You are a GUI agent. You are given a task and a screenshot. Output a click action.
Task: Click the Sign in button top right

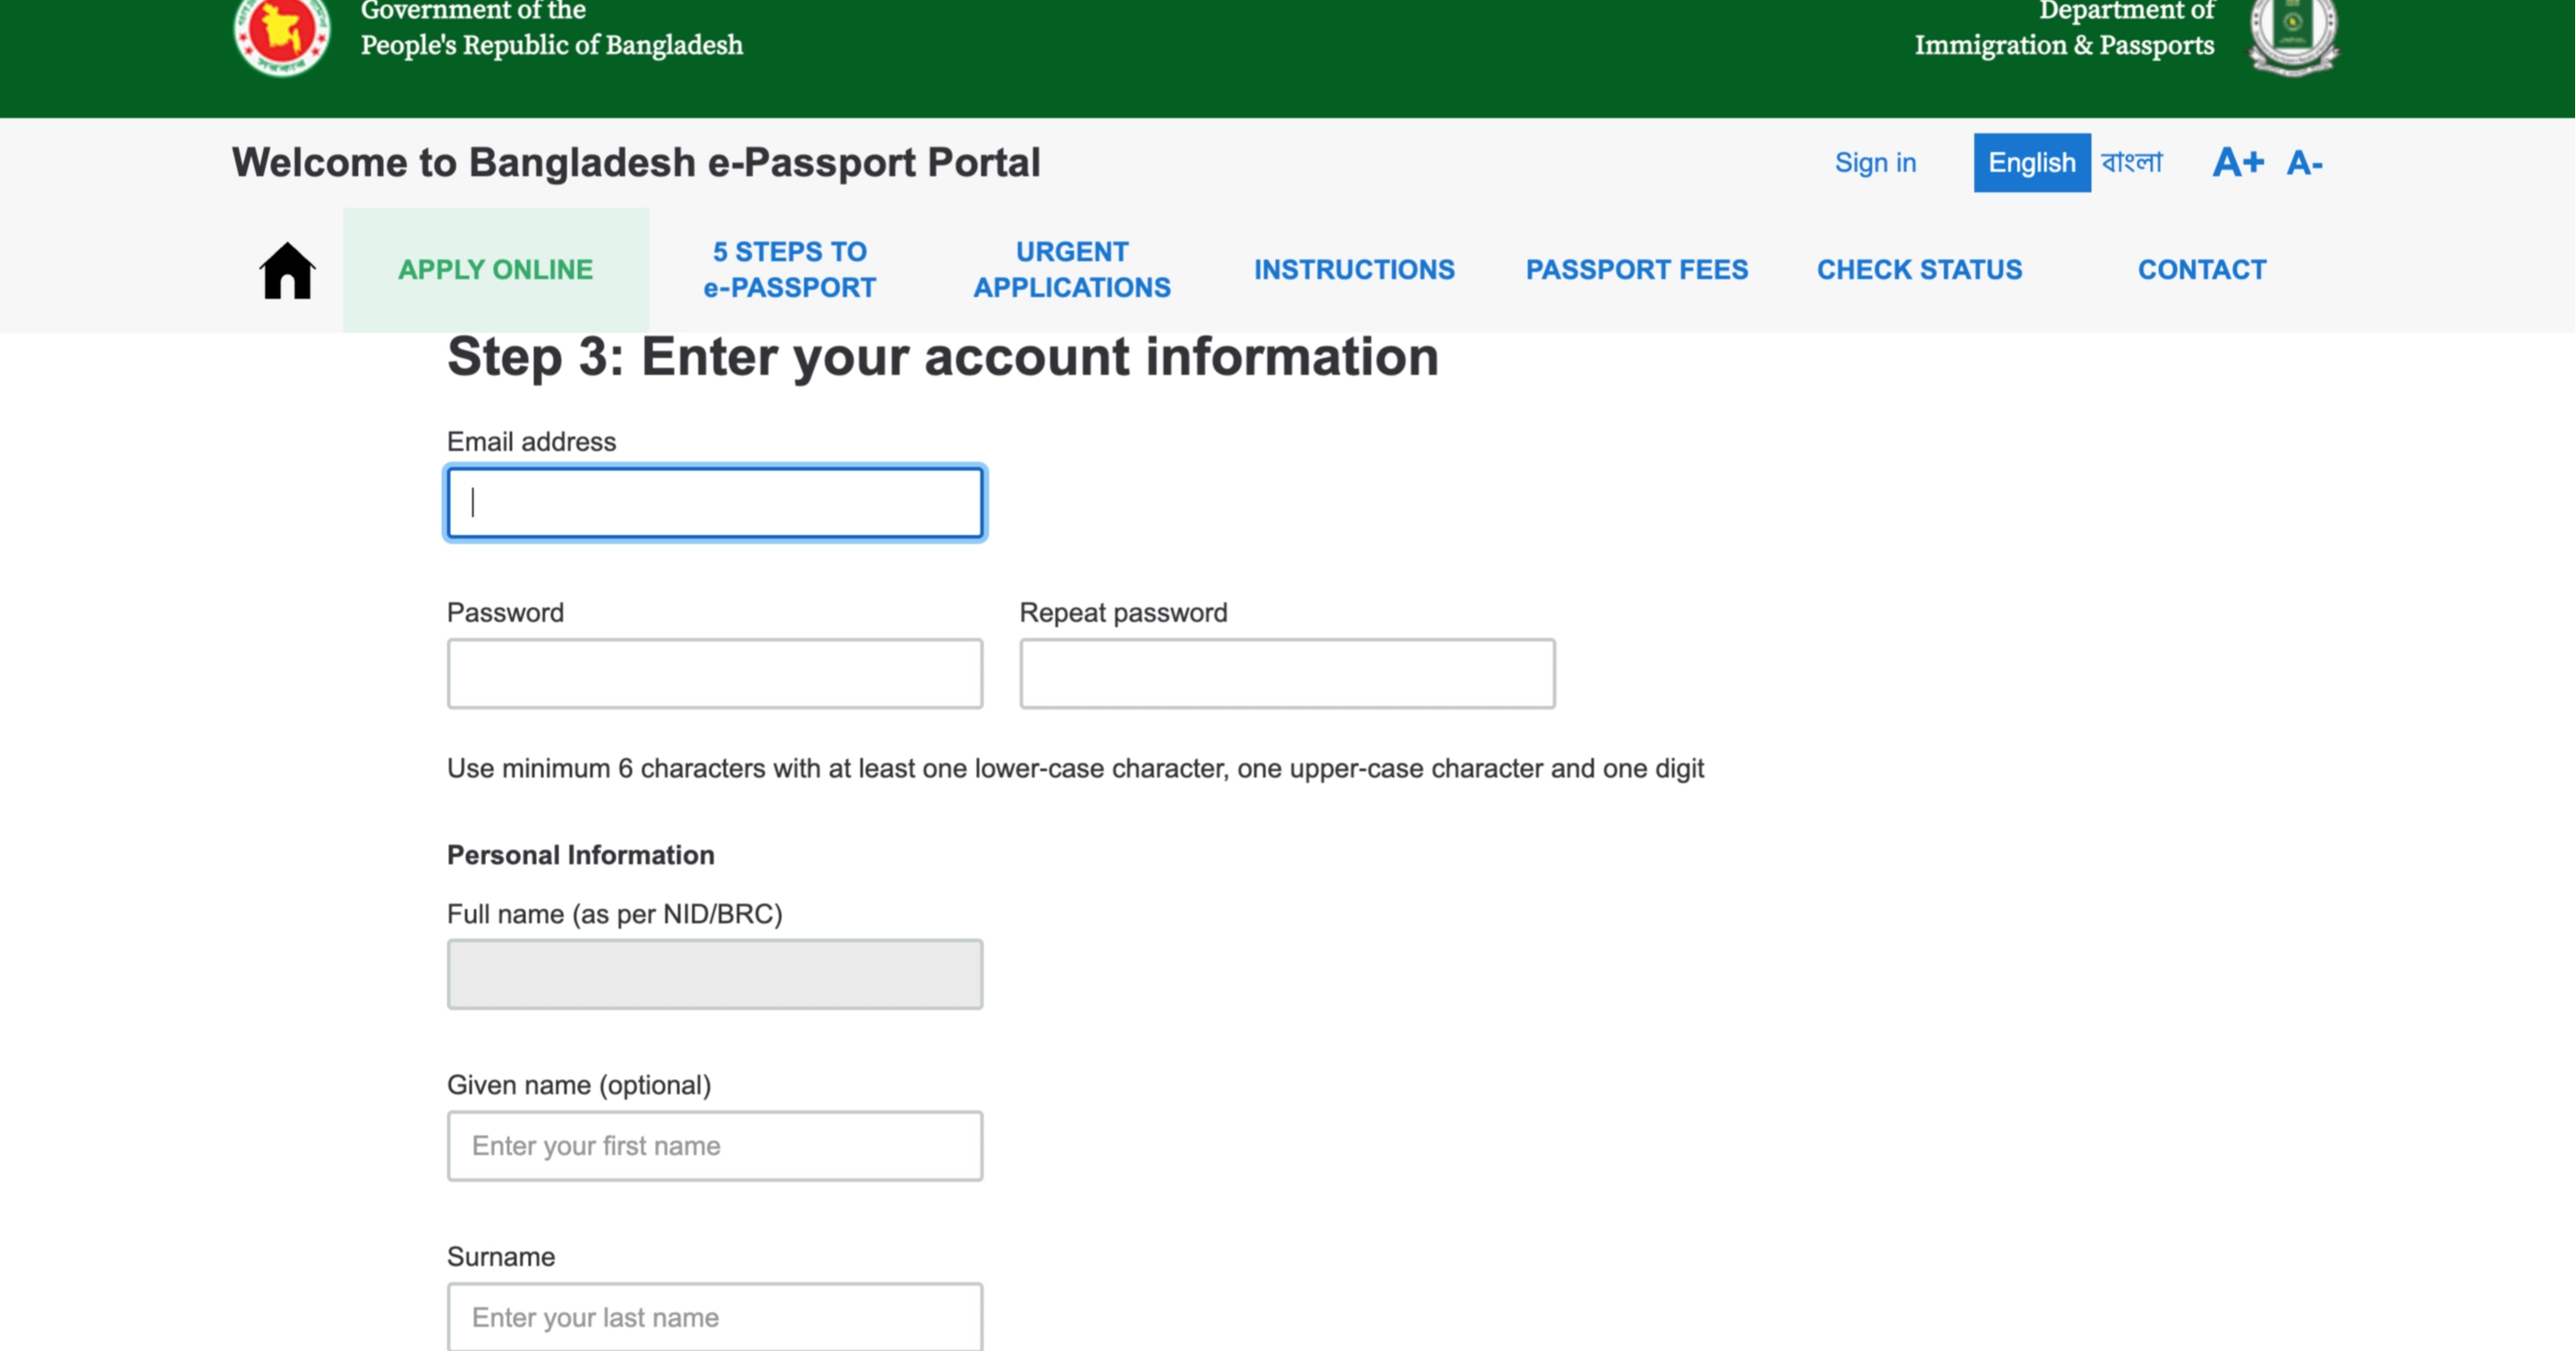(1874, 162)
